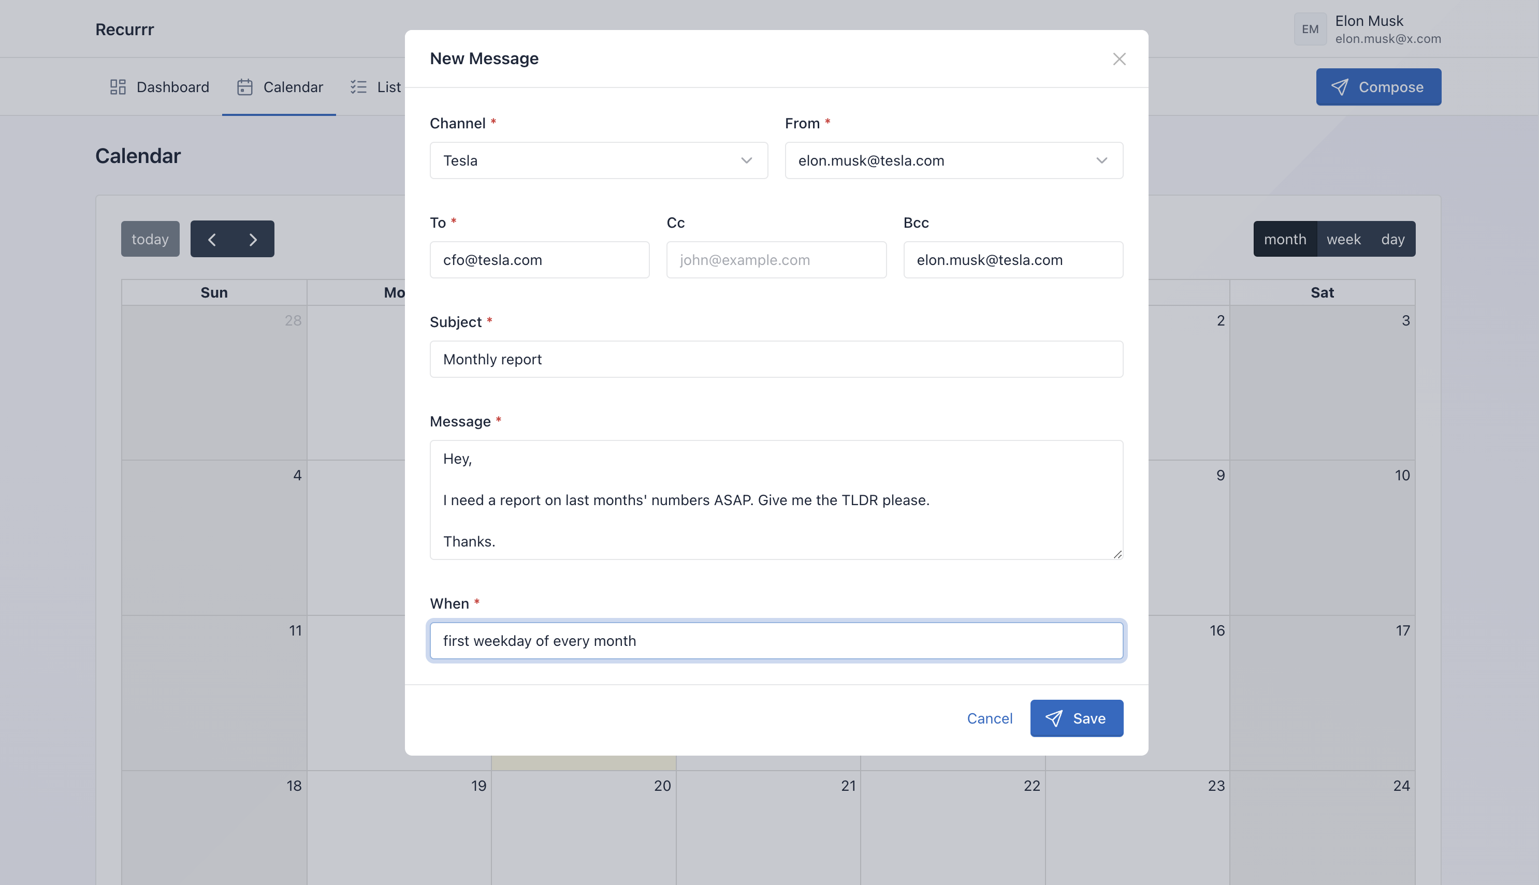Click the paper plane icon on Save

1053,718
